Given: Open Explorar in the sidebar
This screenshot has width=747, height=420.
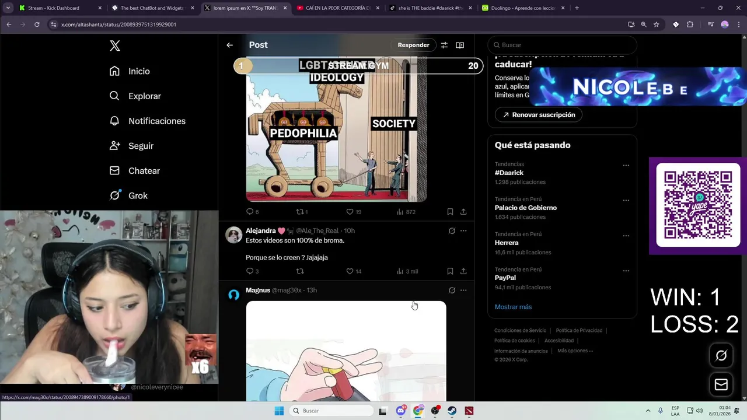Looking at the screenshot, I should (135, 96).
